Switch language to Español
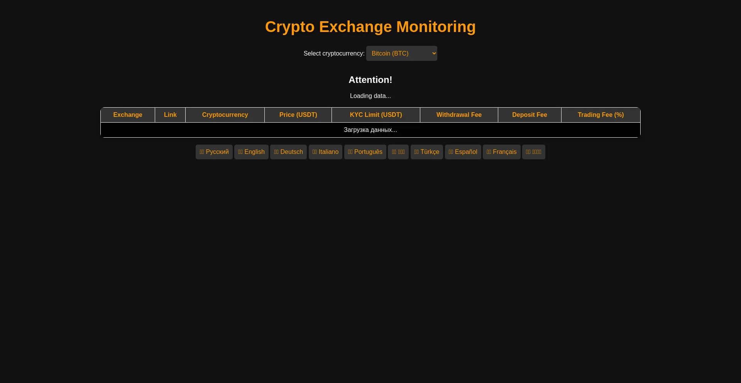The image size is (741, 383). tap(463, 152)
